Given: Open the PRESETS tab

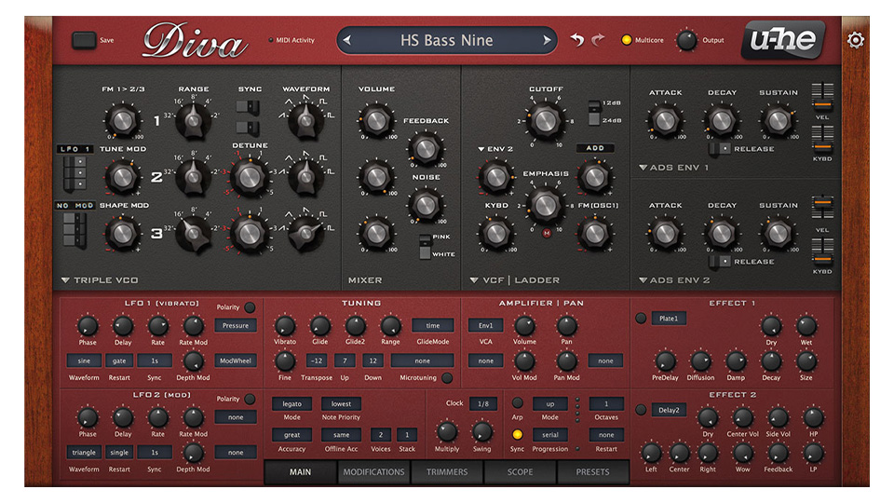Looking at the screenshot, I should coord(592,472).
